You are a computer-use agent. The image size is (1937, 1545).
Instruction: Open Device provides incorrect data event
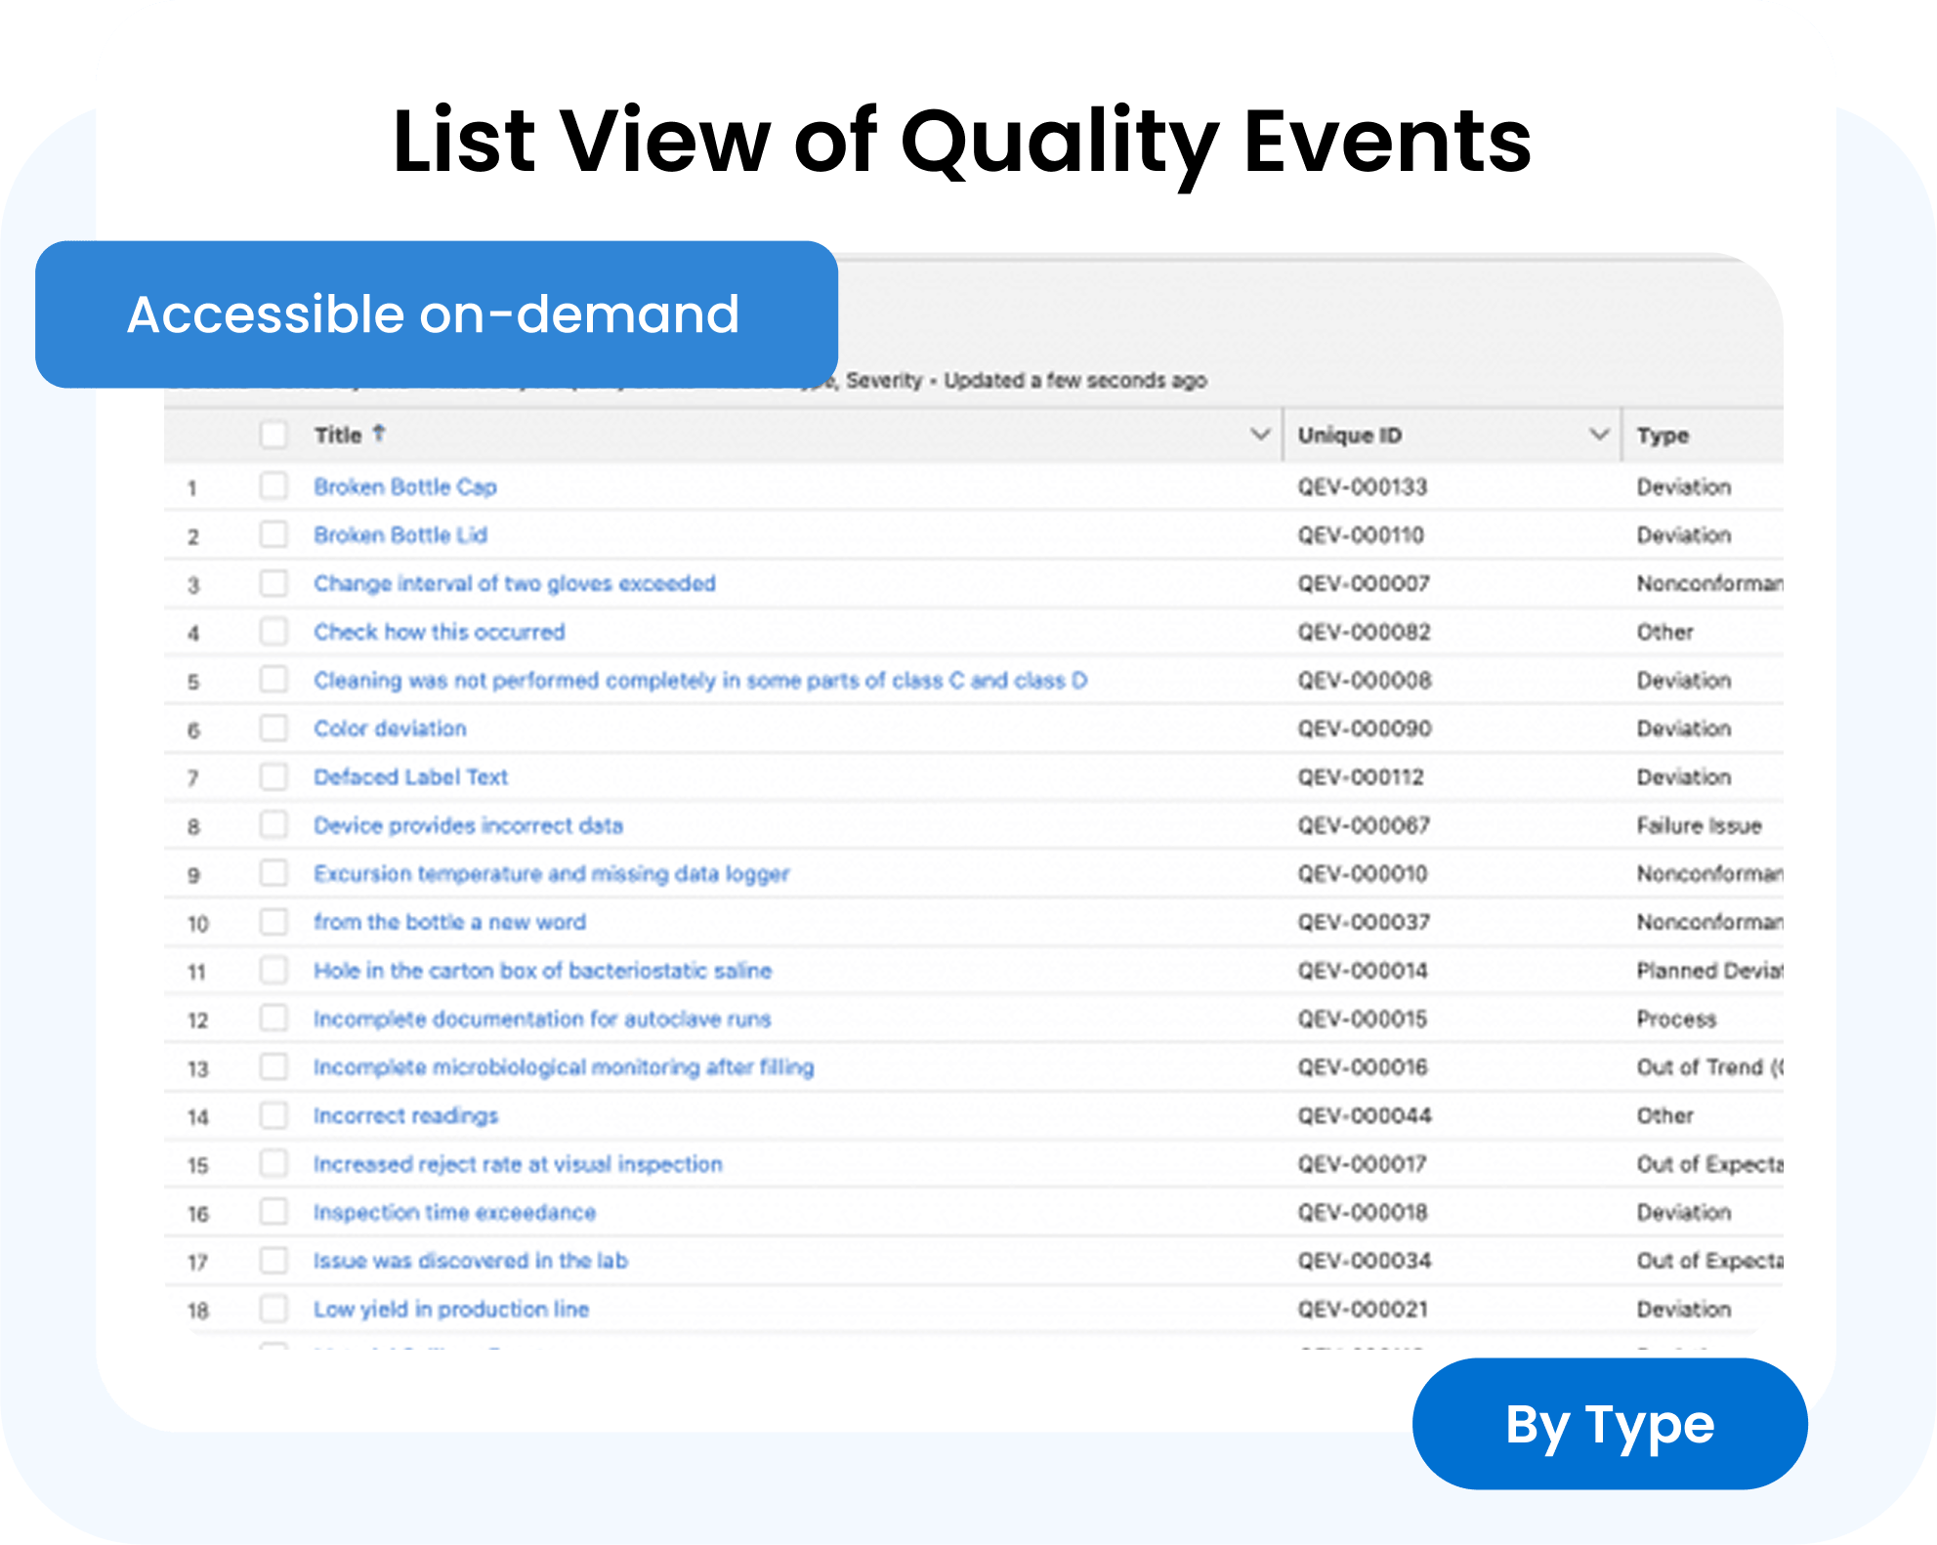click(468, 825)
